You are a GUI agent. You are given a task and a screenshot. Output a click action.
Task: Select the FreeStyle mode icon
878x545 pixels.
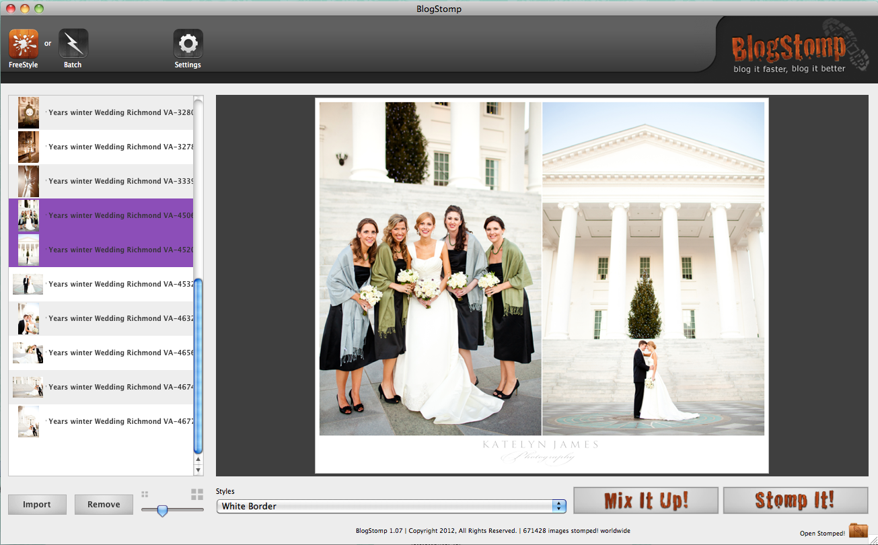(x=24, y=44)
